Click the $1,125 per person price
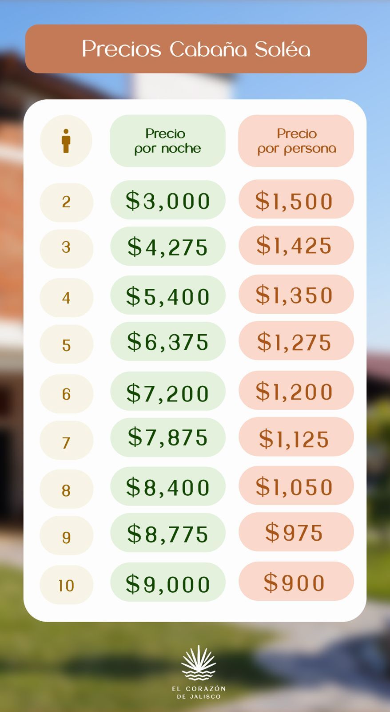Screen dimensions: 390x712 click(x=294, y=438)
